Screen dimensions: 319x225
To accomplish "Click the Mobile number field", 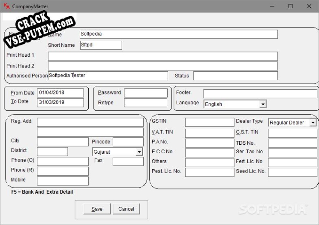I will 63,181.
